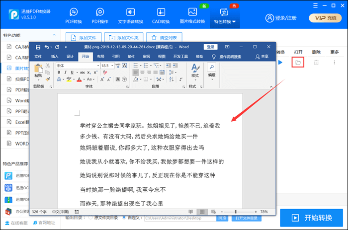Click the Cut scissors icon
348x230 pixels.
click(48, 66)
